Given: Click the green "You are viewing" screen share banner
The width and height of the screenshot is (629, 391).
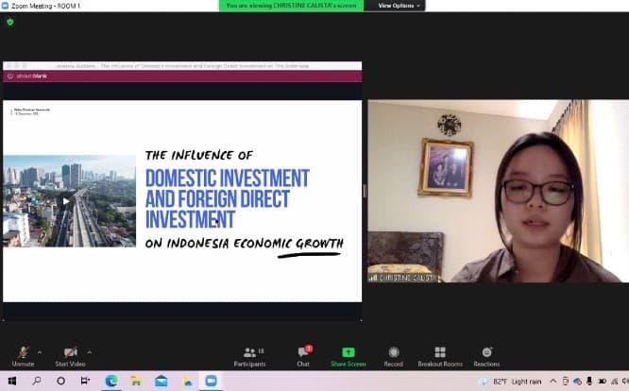Looking at the screenshot, I should pos(294,6).
